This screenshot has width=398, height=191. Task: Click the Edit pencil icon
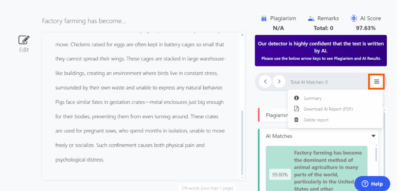[24, 40]
